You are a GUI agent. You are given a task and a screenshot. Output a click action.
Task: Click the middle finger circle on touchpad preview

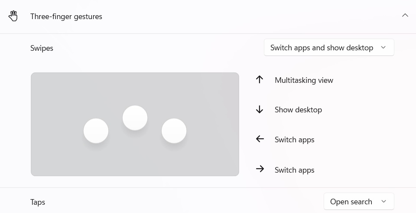[135, 118]
